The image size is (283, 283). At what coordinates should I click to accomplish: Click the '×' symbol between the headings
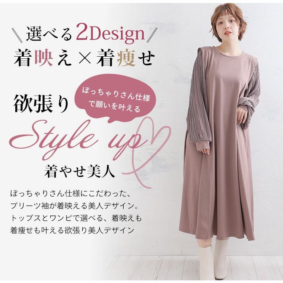[x=85, y=58]
